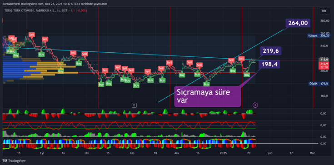This screenshot has width=334, height=165.
Task: Click the Buy signal nearest the 198,4 label
Action: pos(247,75)
